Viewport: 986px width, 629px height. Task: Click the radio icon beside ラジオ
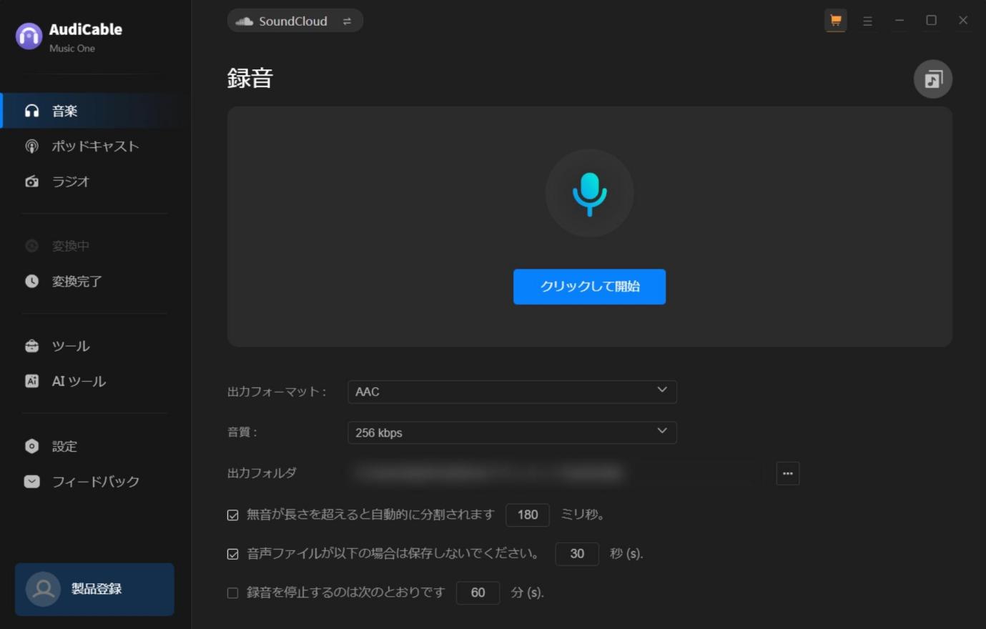point(31,182)
